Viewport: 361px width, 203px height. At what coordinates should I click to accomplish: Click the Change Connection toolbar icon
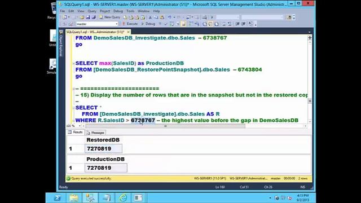[71, 24]
